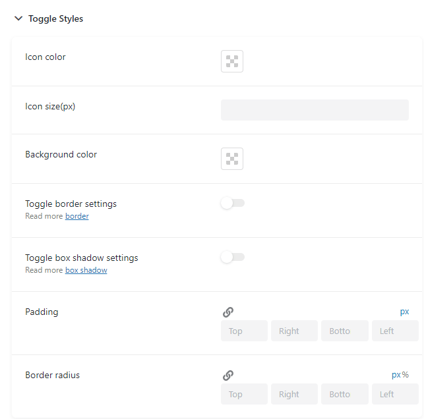Click the Border radius Right input
Screen dimensions: 424x419
point(294,394)
